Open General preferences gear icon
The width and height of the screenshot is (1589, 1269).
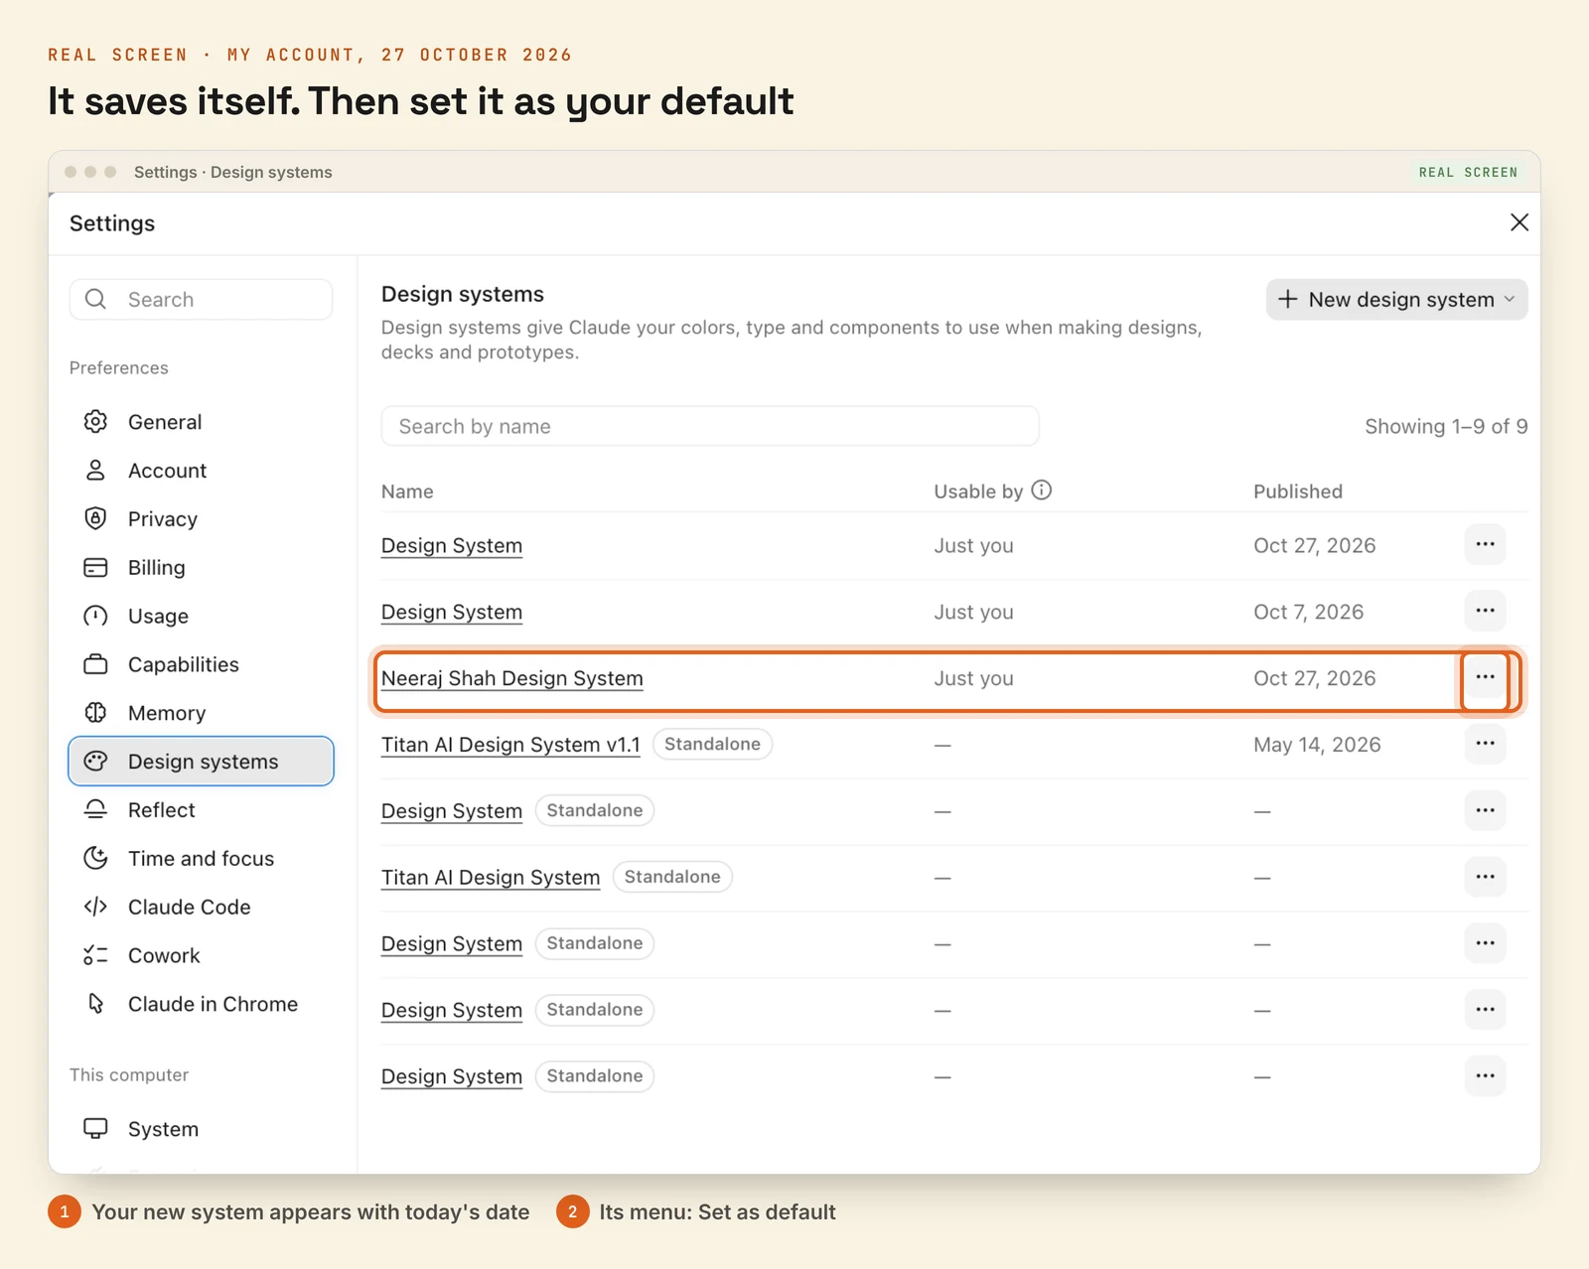95,422
